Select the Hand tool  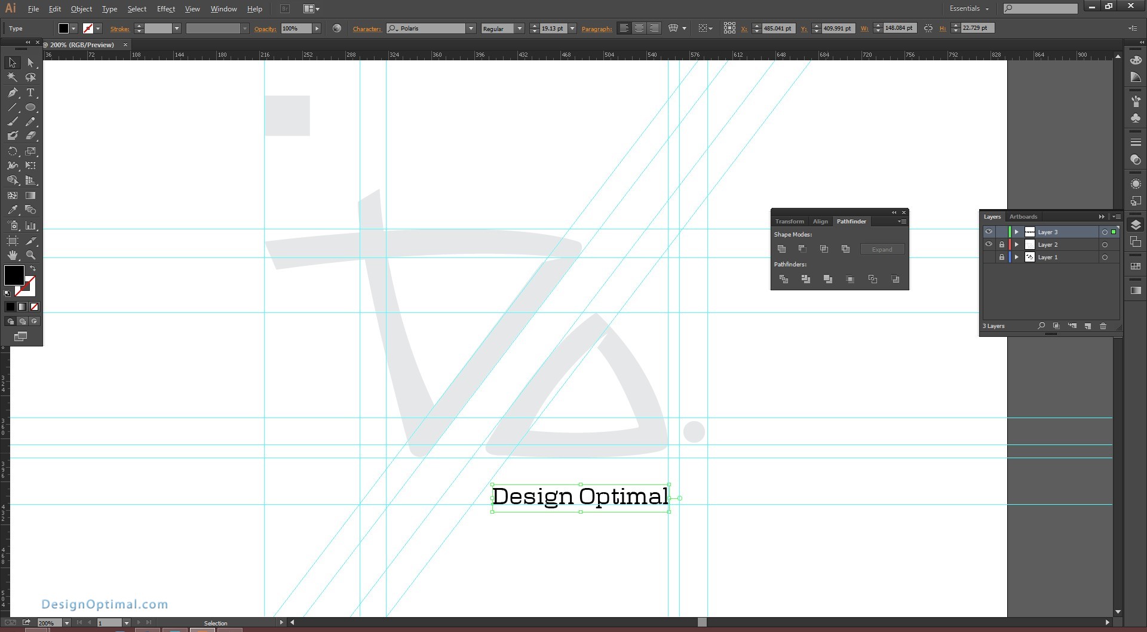coord(12,255)
